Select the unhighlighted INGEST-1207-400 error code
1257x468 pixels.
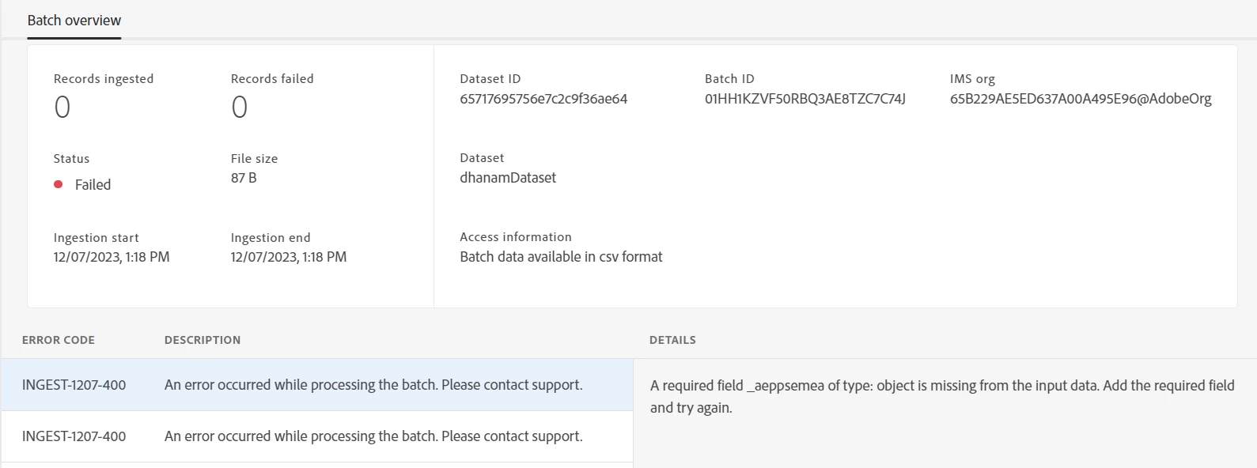pos(74,436)
